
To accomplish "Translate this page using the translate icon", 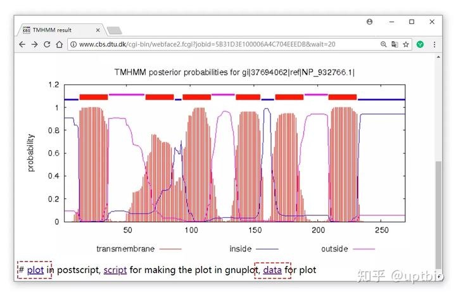I will [x=395, y=44].
